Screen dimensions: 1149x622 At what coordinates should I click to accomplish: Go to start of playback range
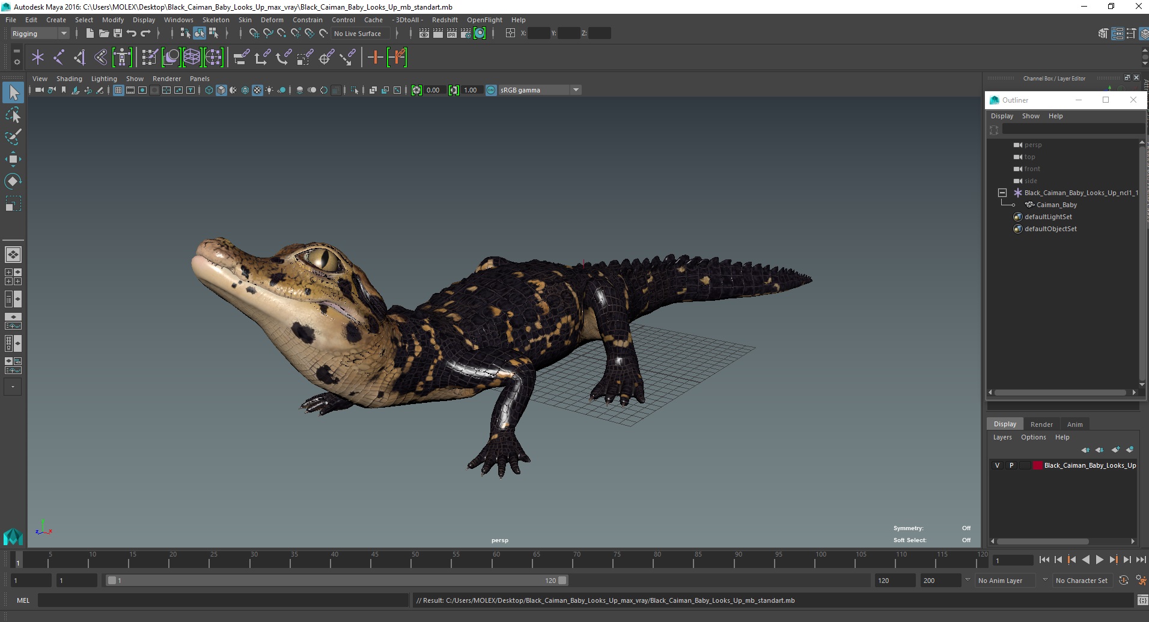tap(1044, 560)
